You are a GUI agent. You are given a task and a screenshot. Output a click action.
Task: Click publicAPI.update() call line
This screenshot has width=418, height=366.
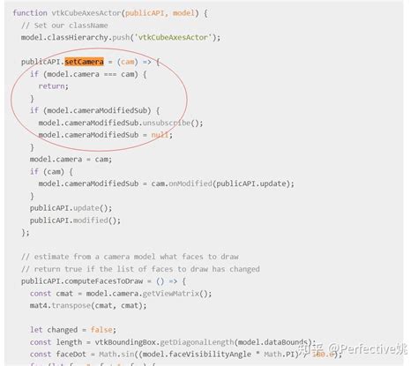(71, 208)
